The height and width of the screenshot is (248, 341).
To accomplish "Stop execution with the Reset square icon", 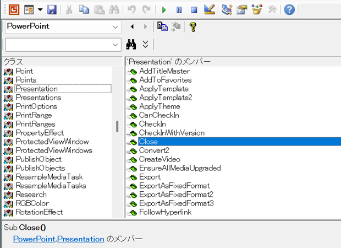I will pyautogui.click(x=194, y=10).
